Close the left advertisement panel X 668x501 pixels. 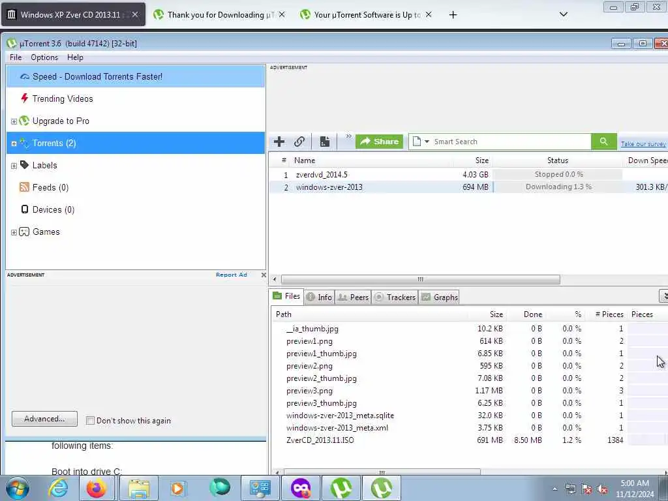pyautogui.click(x=264, y=275)
